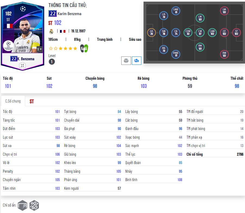Click the Real Madrid club crest
This screenshot has width=245, height=213.
(51, 31)
